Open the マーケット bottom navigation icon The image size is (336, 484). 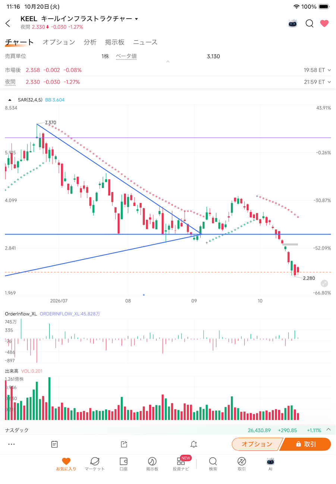(x=95, y=464)
